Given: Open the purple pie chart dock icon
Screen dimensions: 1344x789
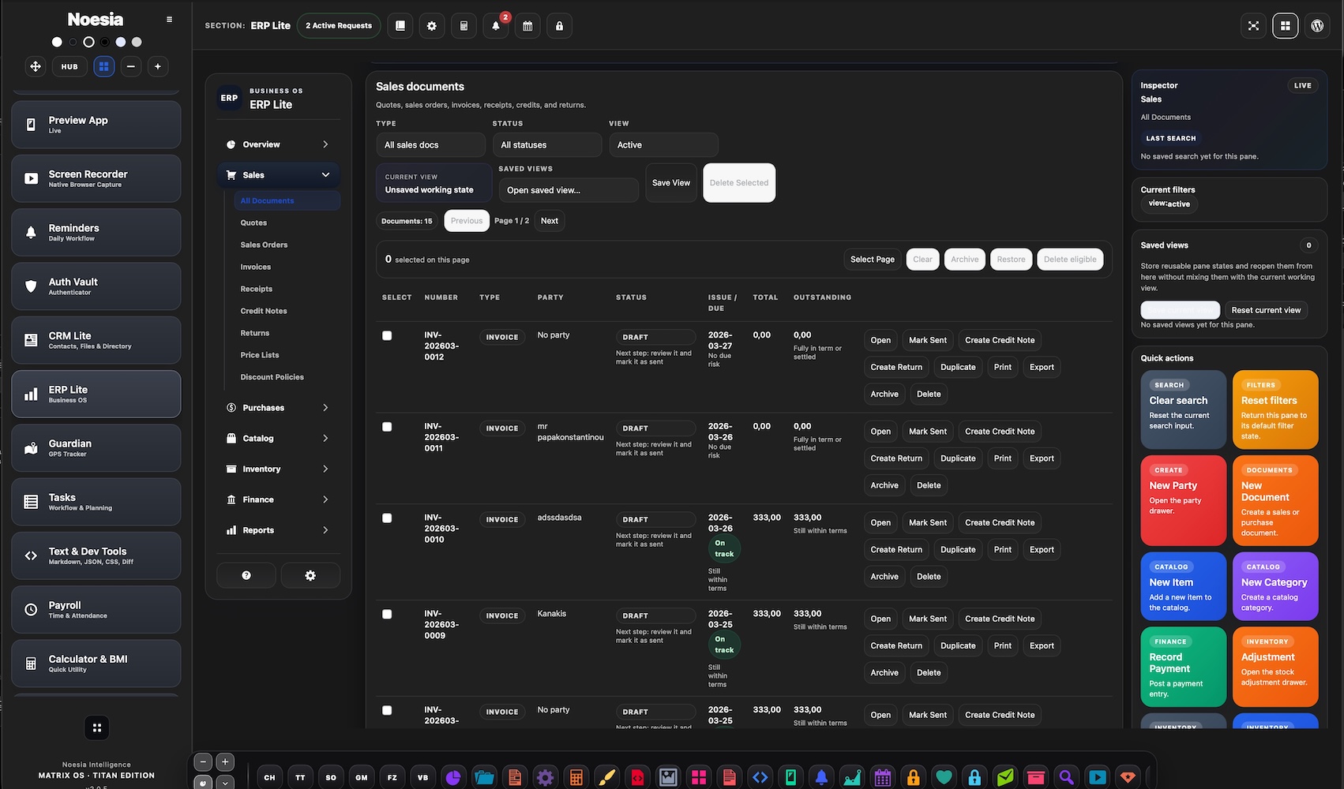Looking at the screenshot, I should pos(453,777).
